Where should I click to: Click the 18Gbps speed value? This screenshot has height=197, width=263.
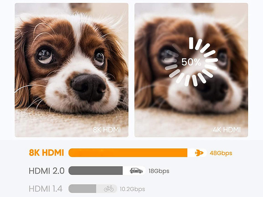coord(158,171)
